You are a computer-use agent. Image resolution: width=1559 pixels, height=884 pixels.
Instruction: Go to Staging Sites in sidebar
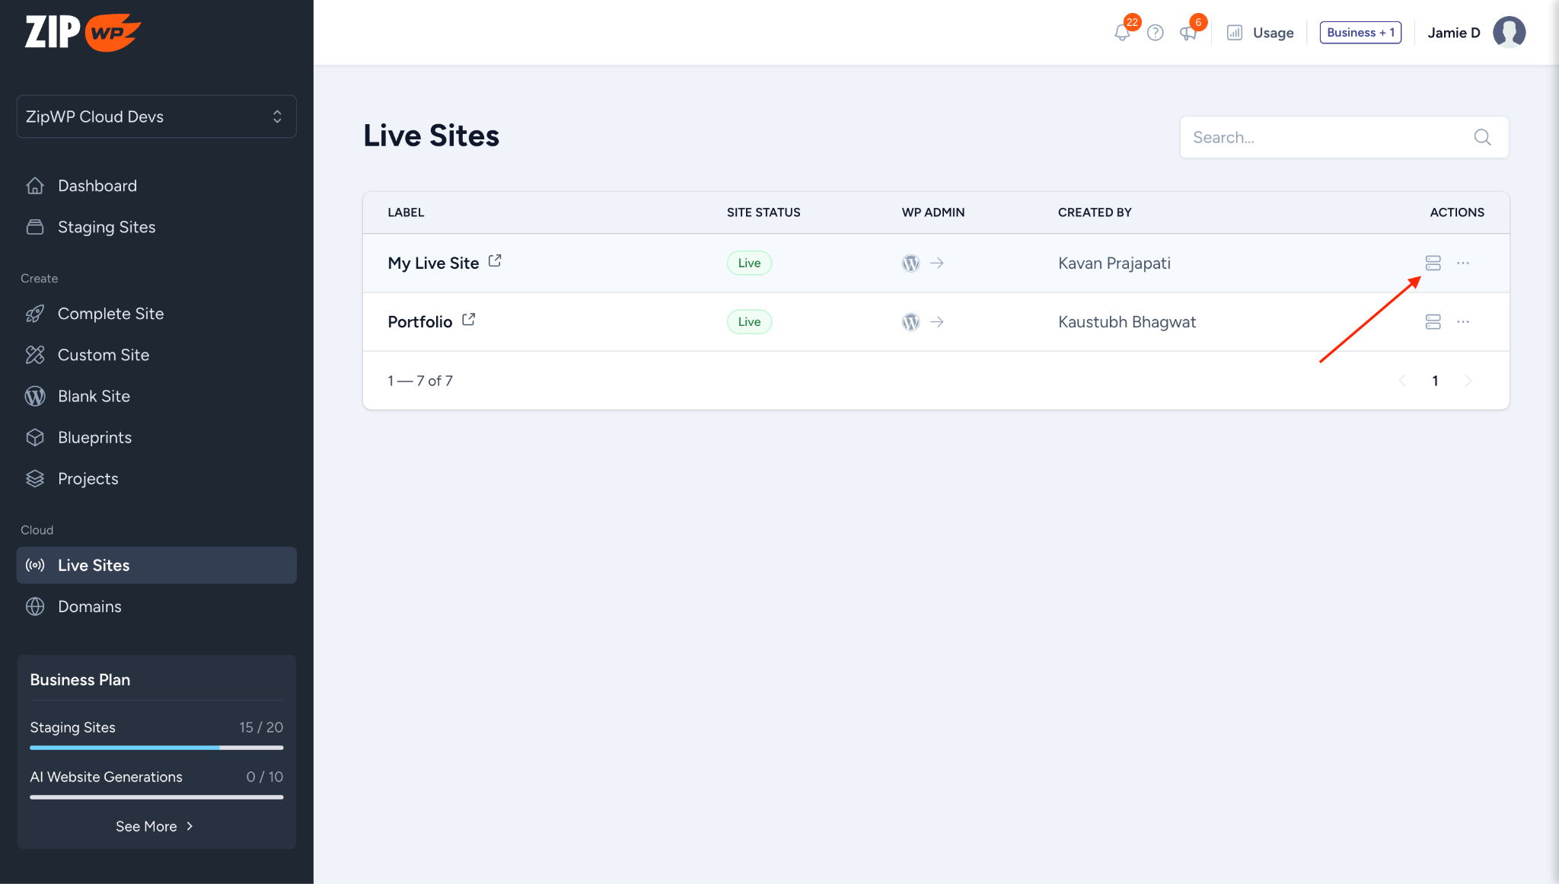[107, 227]
